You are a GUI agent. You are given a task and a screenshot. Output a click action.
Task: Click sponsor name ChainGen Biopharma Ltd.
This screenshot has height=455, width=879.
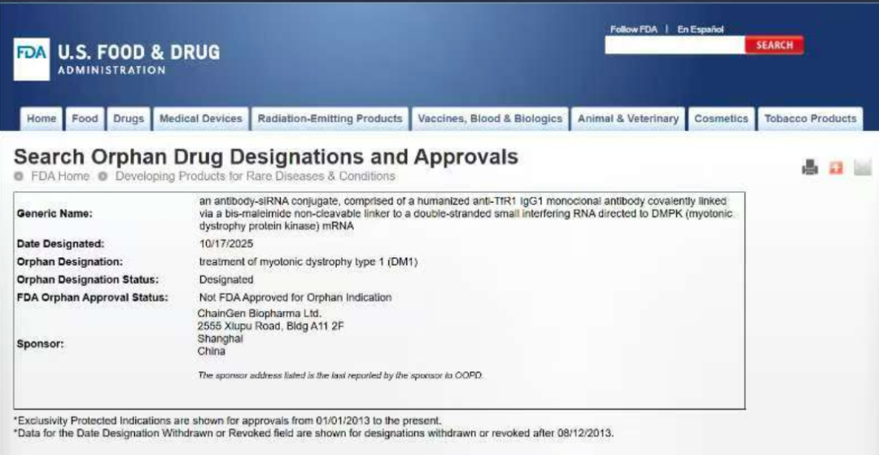pos(260,313)
